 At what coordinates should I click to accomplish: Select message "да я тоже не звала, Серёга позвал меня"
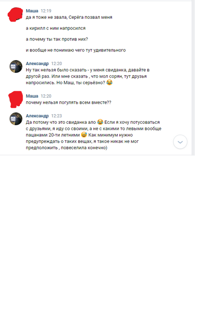[x=69, y=17]
